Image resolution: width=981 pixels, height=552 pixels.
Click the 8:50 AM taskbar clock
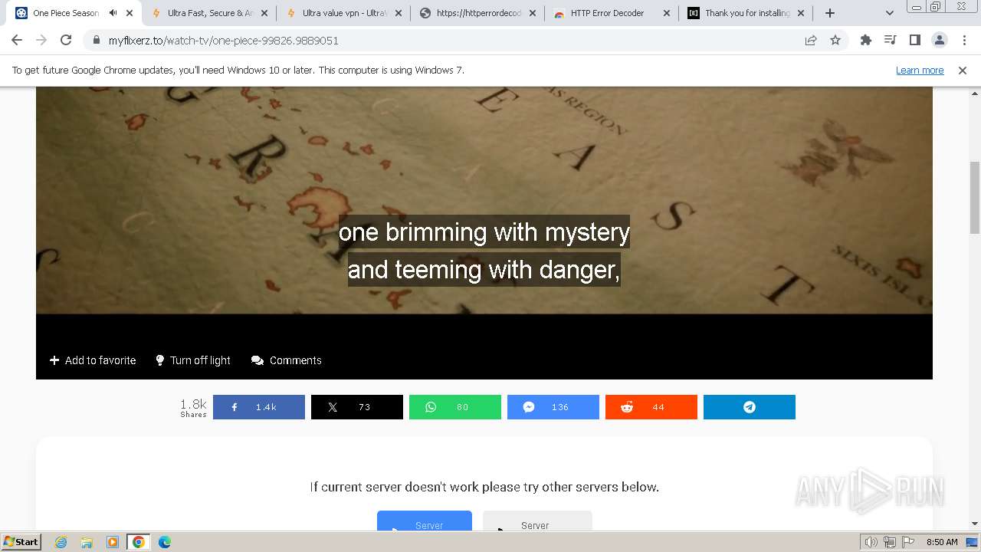942,542
